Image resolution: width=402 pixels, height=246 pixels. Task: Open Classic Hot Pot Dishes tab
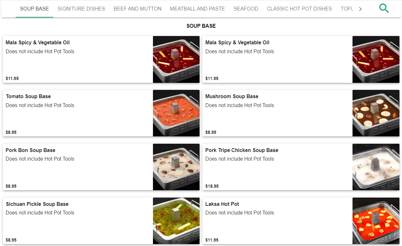[x=299, y=9]
